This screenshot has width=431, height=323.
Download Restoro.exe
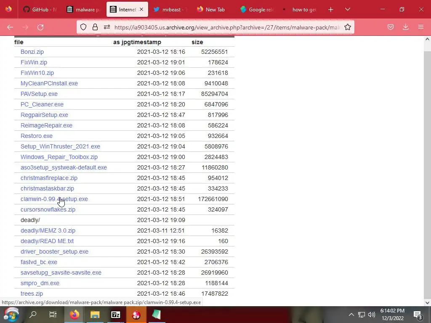(37, 136)
